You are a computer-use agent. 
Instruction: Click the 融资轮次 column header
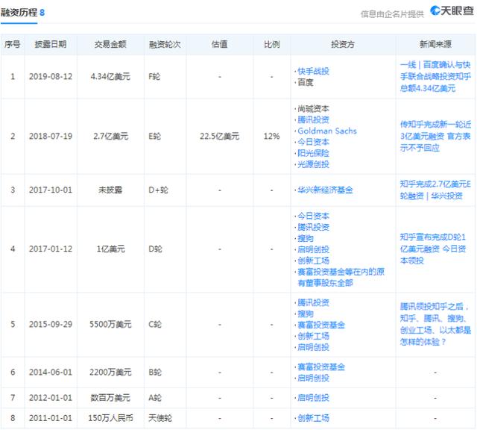pyautogui.click(x=165, y=45)
